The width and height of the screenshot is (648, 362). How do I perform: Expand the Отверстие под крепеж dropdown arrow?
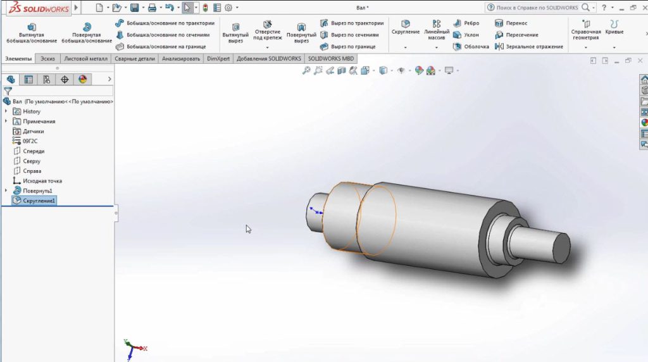[268, 47]
